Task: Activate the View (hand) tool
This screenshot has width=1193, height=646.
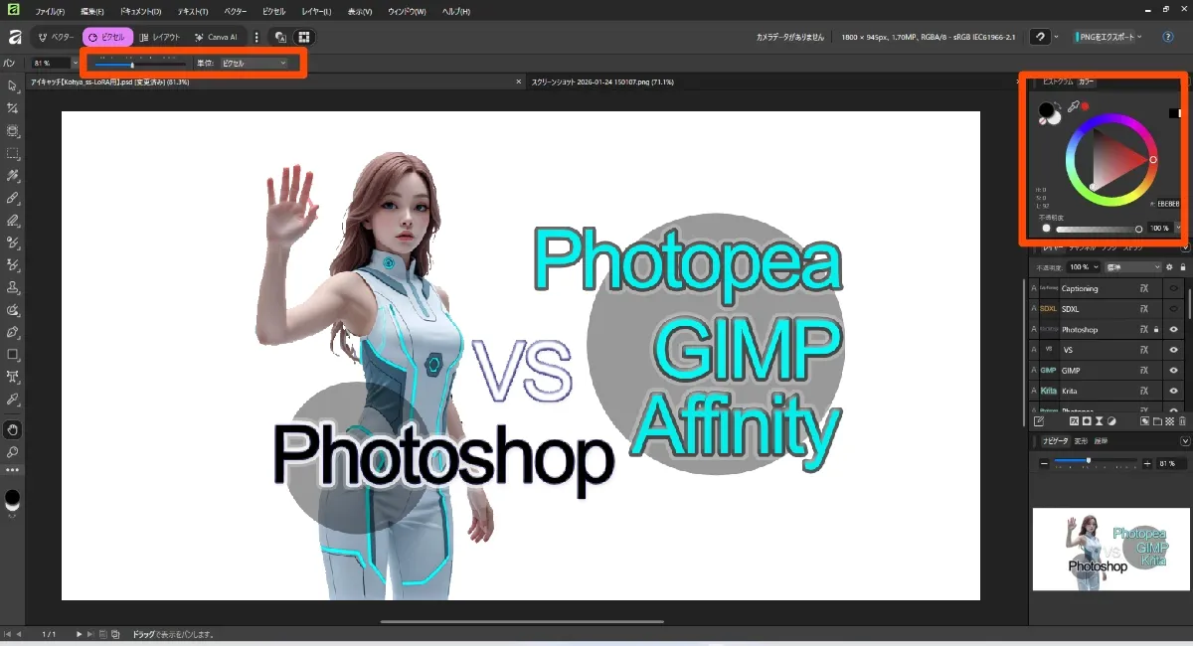Action: (13, 429)
